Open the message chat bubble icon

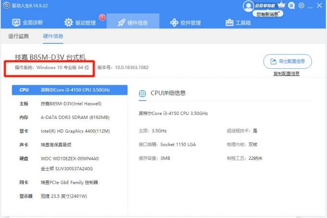pyautogui.click(x=291, y=6)
